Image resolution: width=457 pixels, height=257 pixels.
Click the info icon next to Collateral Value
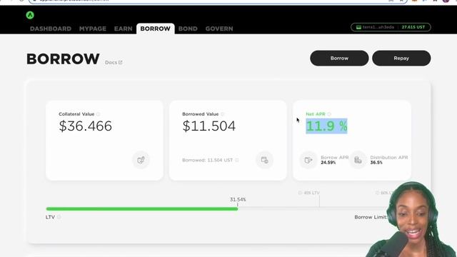pyautogui.click(x=99, y=114)
